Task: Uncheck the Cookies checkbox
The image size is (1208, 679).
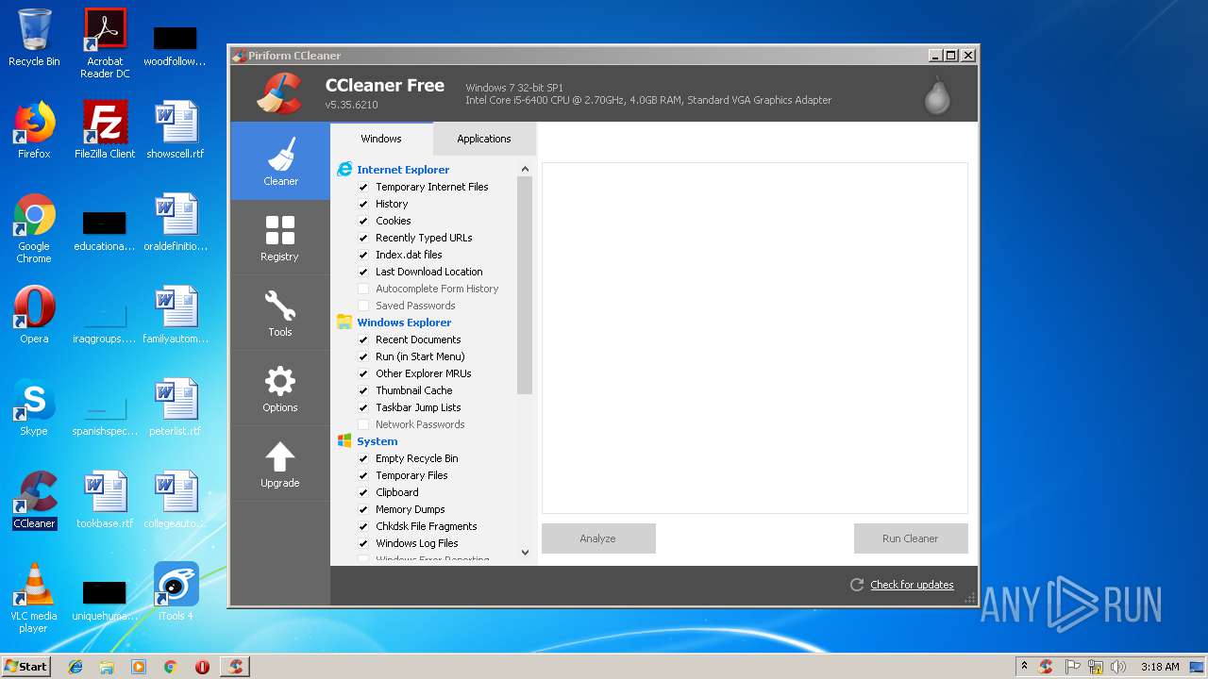Action: coord(363,221)
